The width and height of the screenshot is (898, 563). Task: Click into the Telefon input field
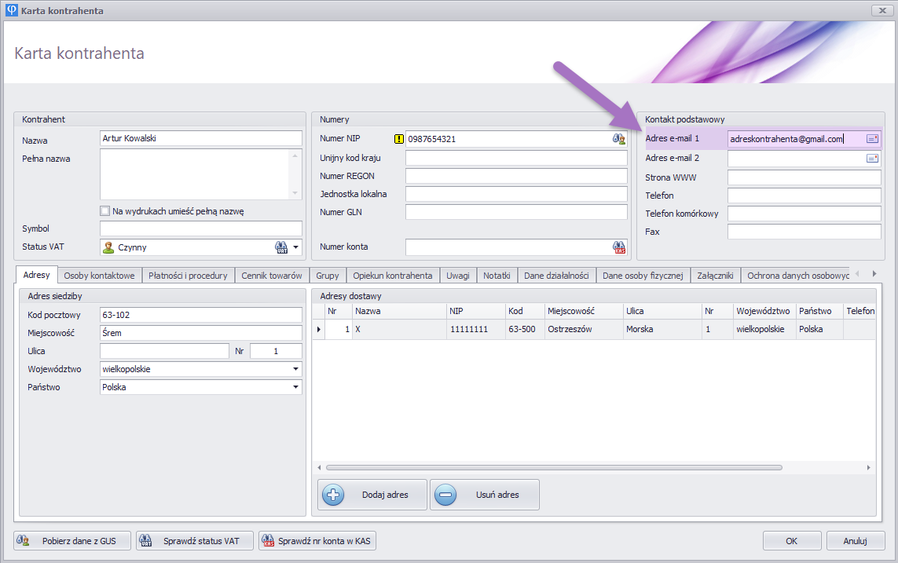804,196
